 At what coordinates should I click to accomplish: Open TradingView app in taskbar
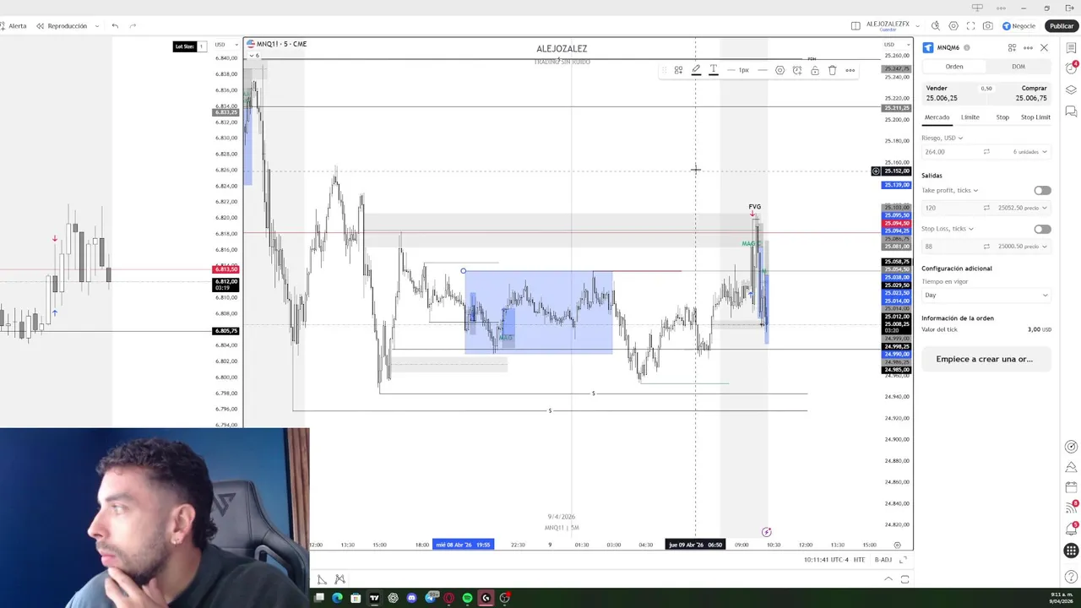coord(374,598)
